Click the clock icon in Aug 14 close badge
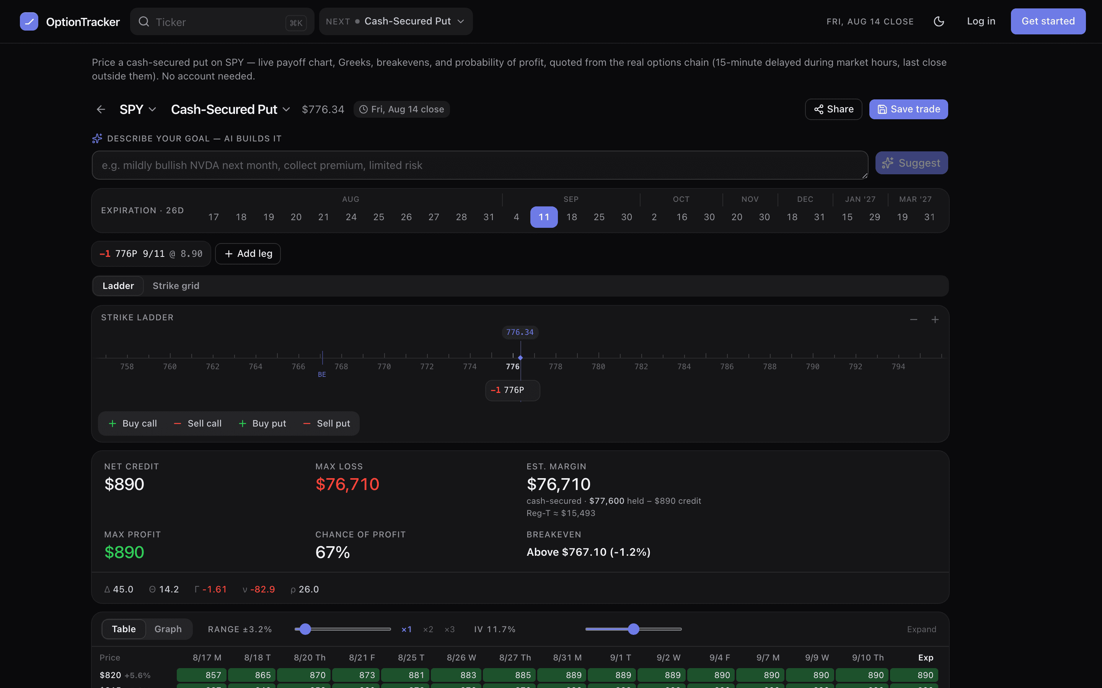 (x=364, y=109)
